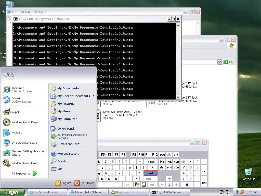Select Y2Mate.is Brain Age 5 of 5 MP4 file
261x196 pixels.
(119, 115)
